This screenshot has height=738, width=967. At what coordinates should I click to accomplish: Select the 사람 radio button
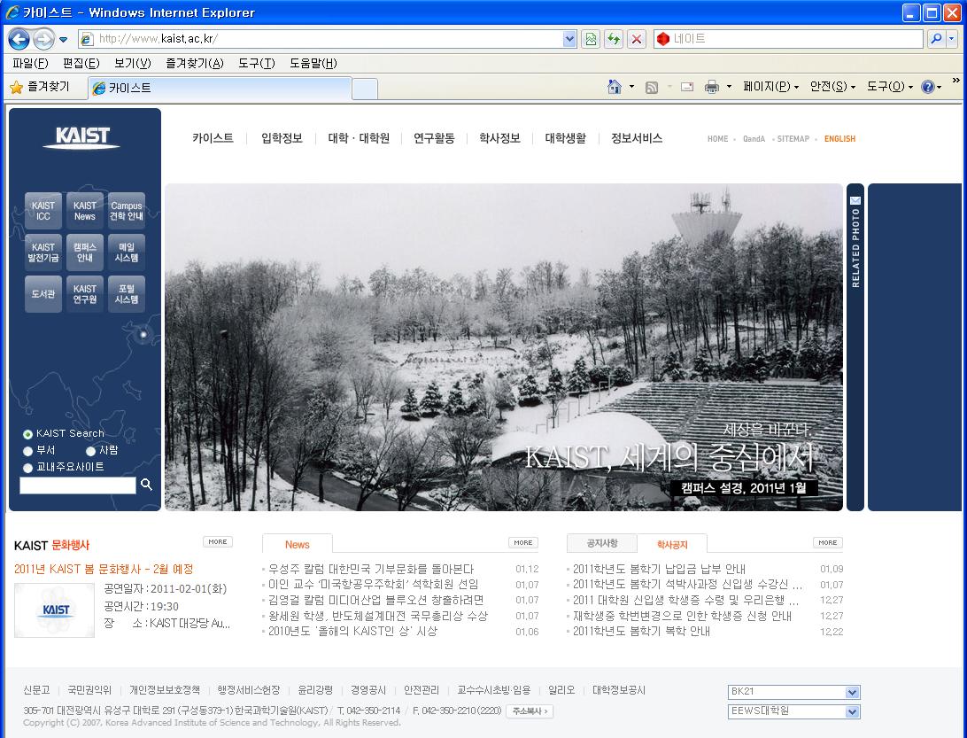click(90, 451)
